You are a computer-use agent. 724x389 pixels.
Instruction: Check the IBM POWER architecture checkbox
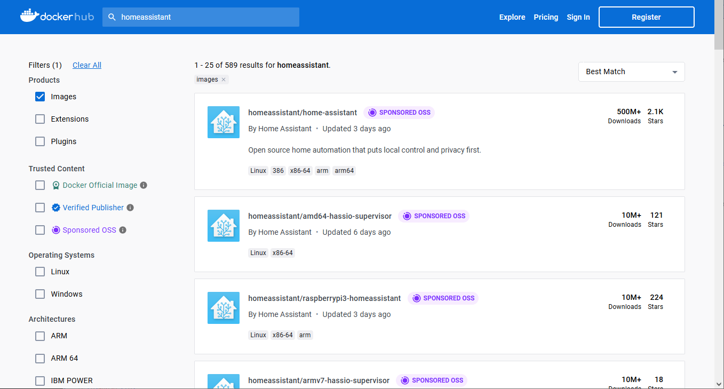point(40,380)
